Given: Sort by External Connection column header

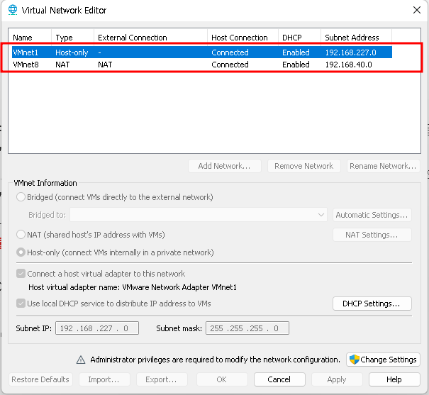Looking at the screenshot, I should (150, 38).
